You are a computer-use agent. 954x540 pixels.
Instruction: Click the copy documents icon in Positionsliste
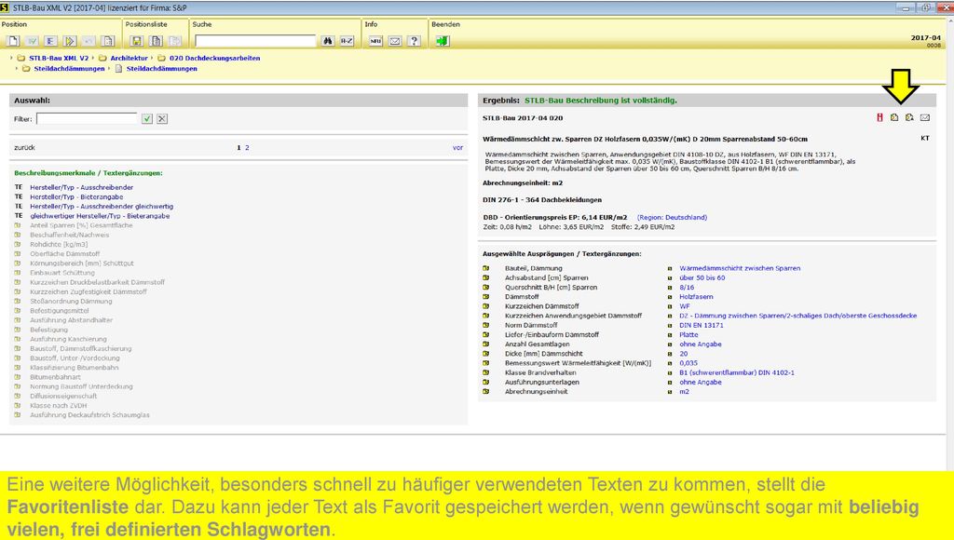(157, 41)
